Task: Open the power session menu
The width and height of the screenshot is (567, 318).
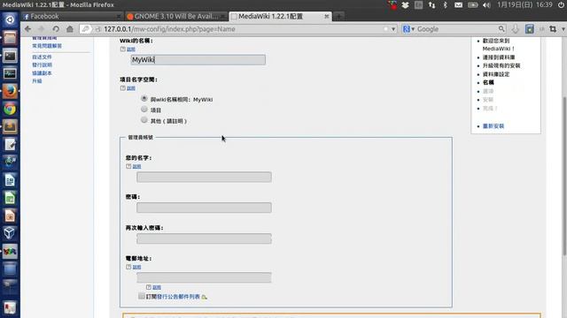Action: 561,5
